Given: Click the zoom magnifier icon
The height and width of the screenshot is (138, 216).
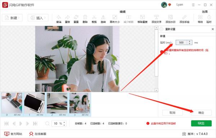Looking at the screenshot, I should coord(47,124).
